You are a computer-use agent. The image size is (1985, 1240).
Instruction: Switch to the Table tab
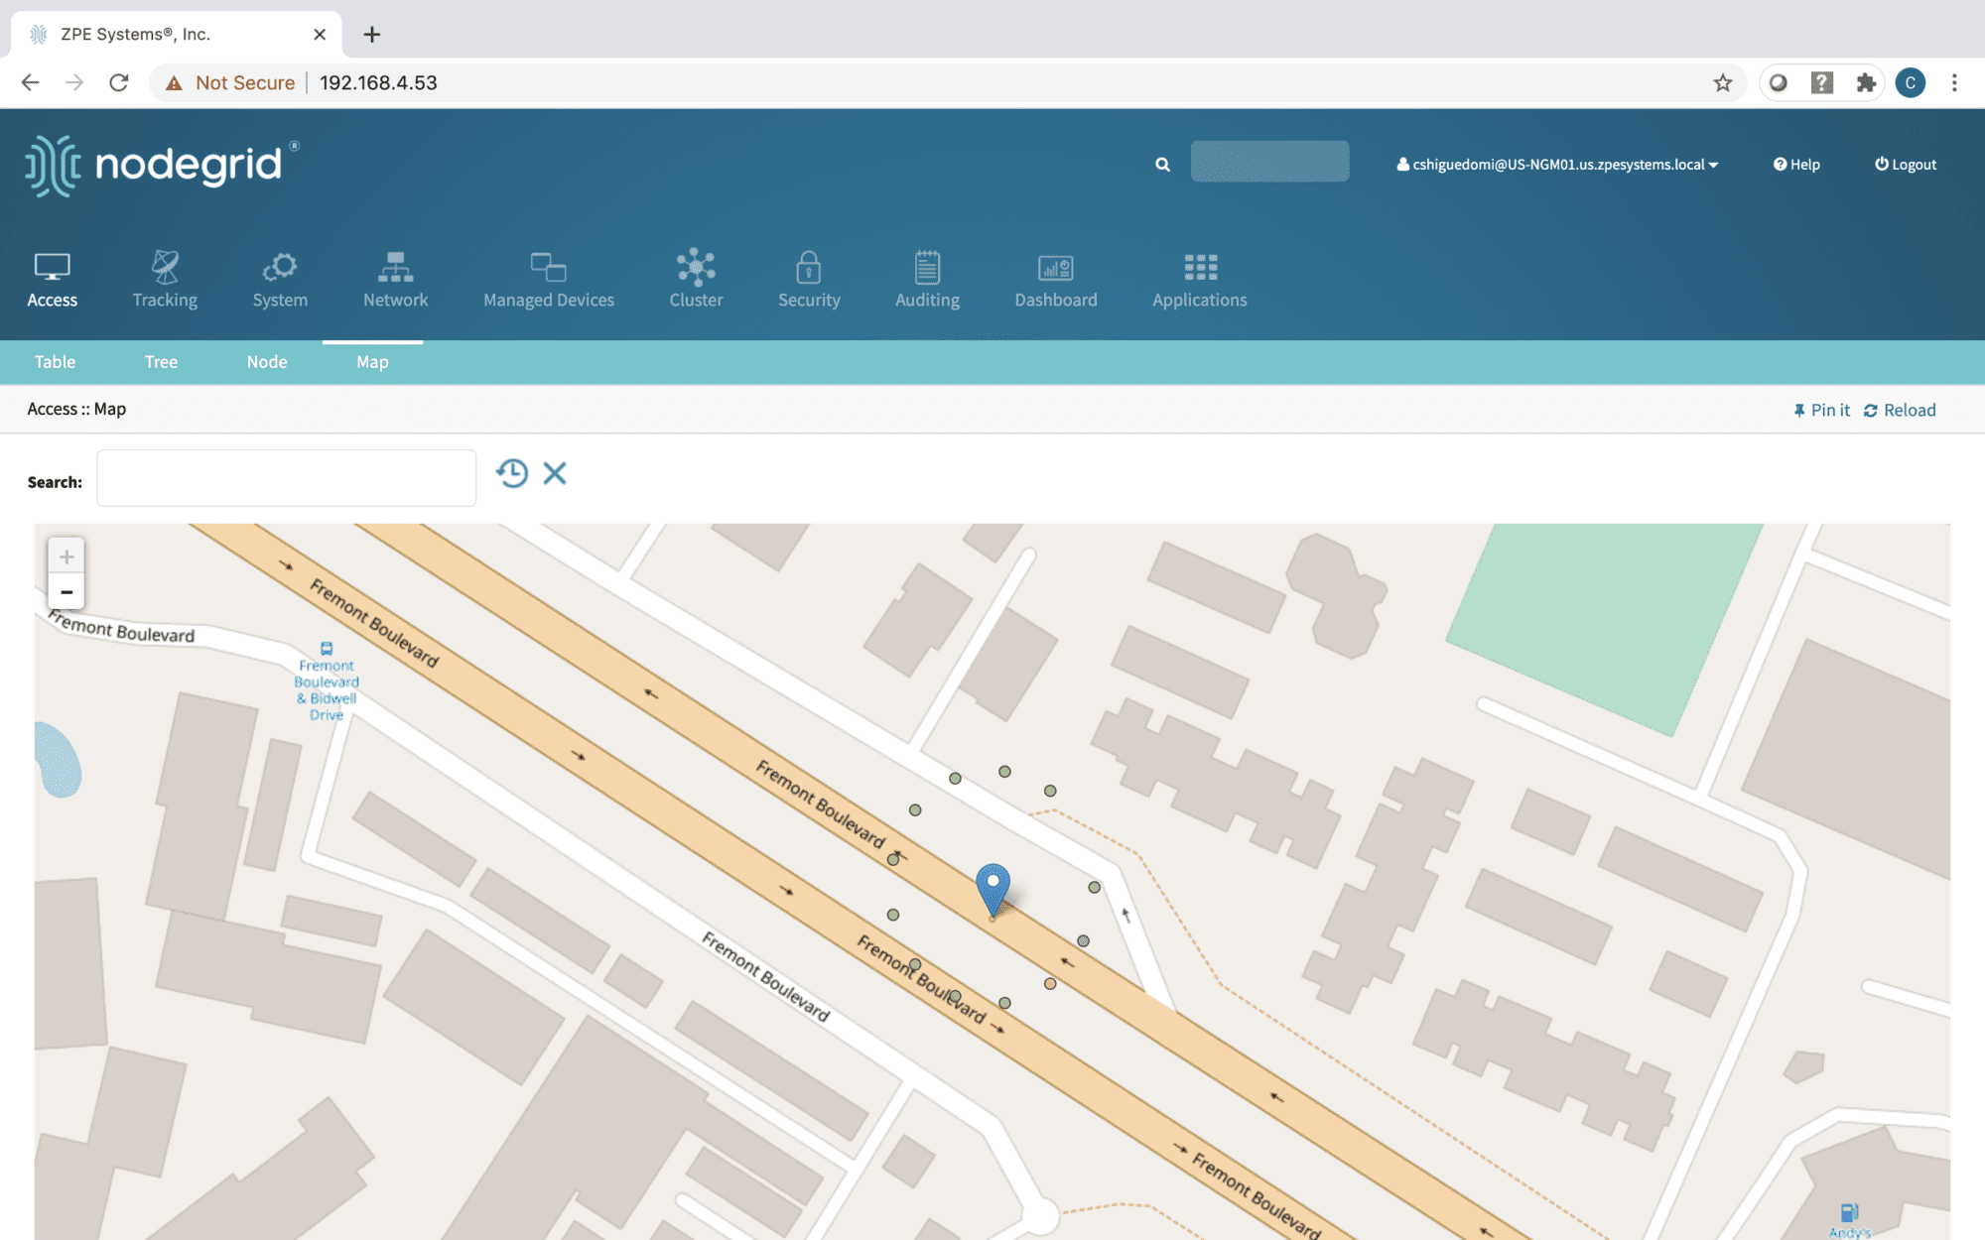pyautogui.click(x=55, y=362)
